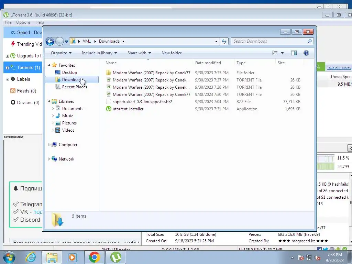
Task: Select supertuxkart-0.3-linuxppc.tar.bz2 file
Action: pos(203,102)
